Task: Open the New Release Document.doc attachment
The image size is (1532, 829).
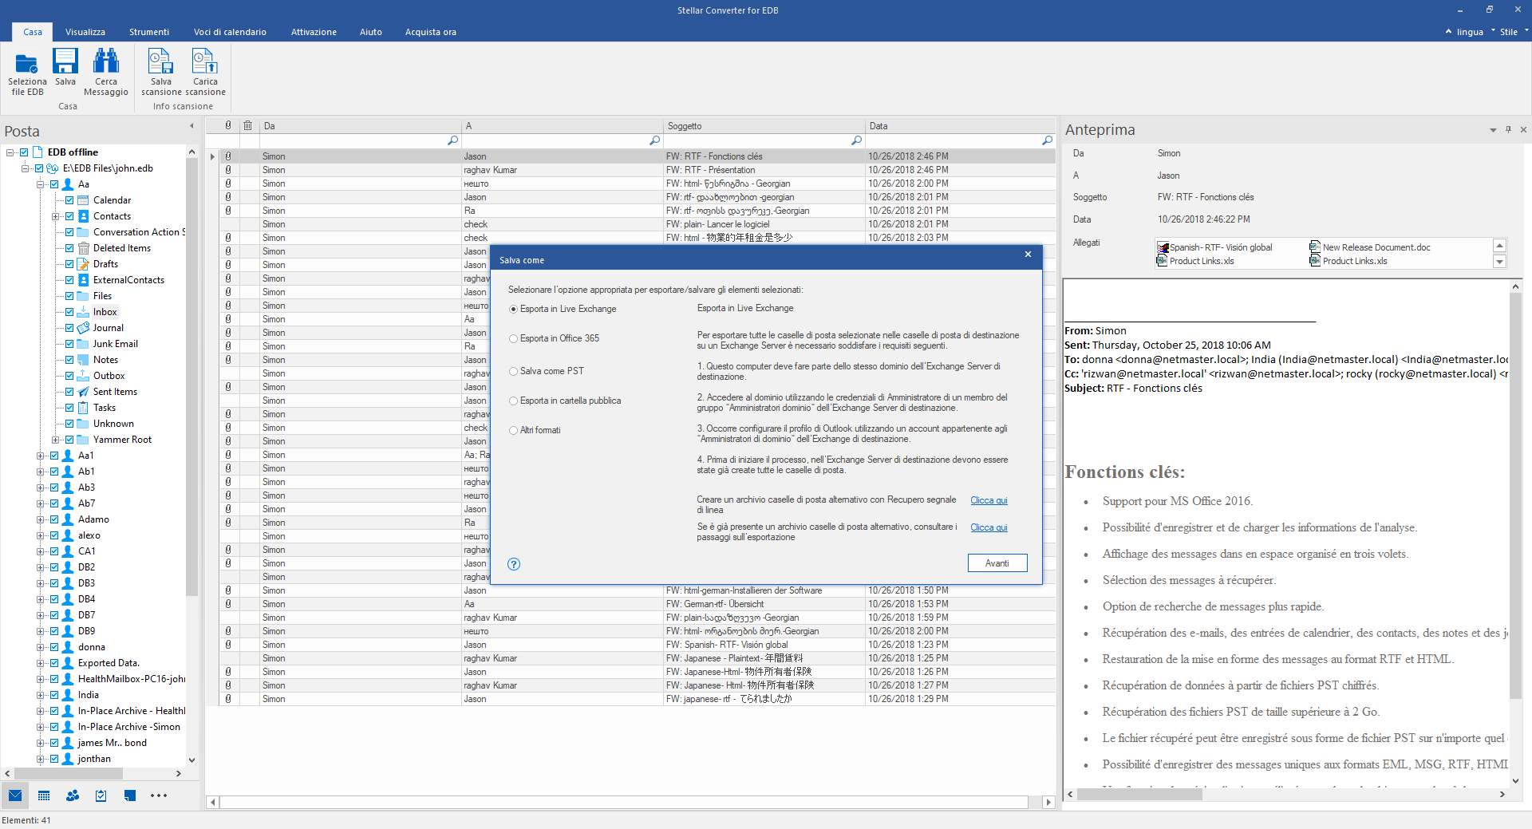Action: pos(1370,247)
